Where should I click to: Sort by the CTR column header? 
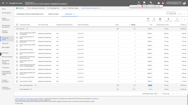(151, 25)
